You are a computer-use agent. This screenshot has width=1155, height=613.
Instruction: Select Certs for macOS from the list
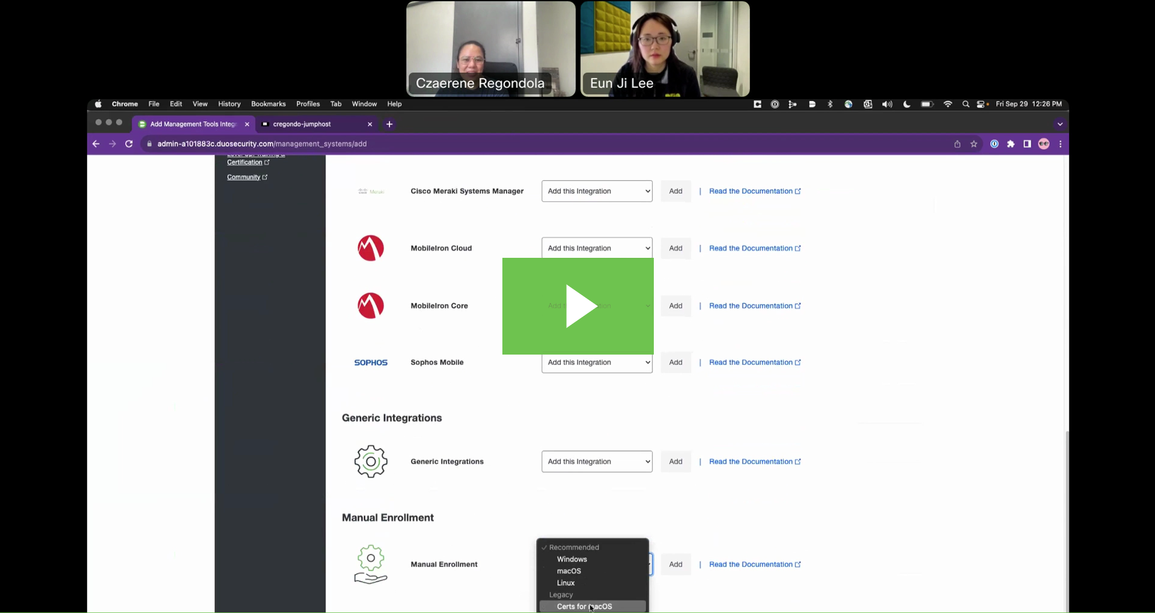click(584, 606)
